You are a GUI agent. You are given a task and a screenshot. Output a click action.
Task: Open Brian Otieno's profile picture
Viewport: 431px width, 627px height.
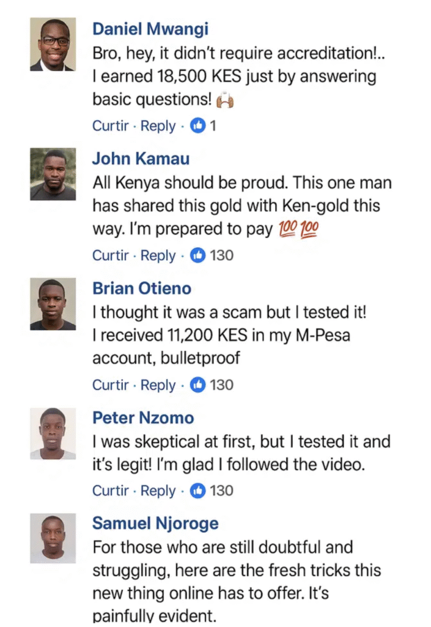click(53, 304)
